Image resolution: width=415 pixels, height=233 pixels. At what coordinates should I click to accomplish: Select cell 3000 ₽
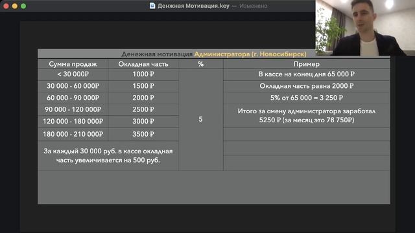click(x=143, y=122)
